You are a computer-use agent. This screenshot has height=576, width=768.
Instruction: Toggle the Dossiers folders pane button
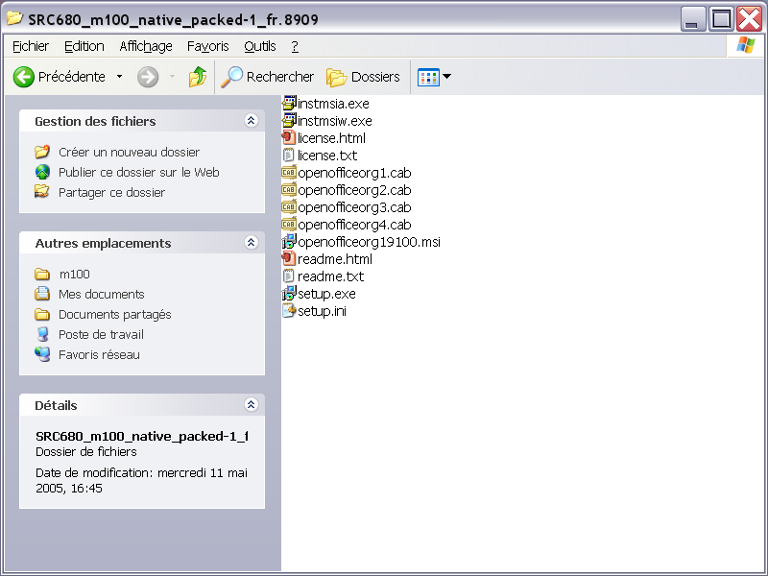pos(363,77)
